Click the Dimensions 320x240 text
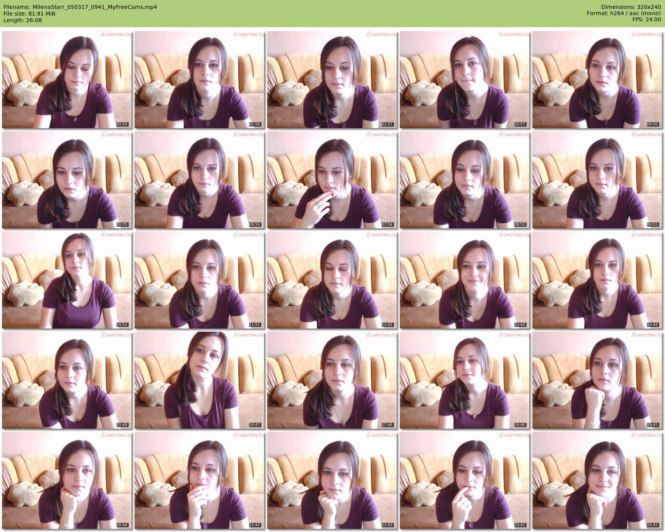Viewport: 665px width, 532px height. 631,7
